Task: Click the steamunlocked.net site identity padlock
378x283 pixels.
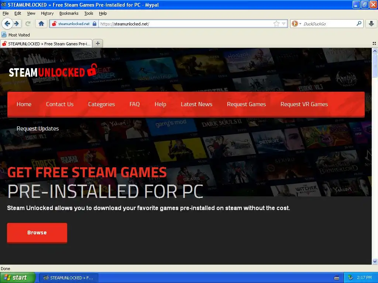Action: click(x=94, y=24)
